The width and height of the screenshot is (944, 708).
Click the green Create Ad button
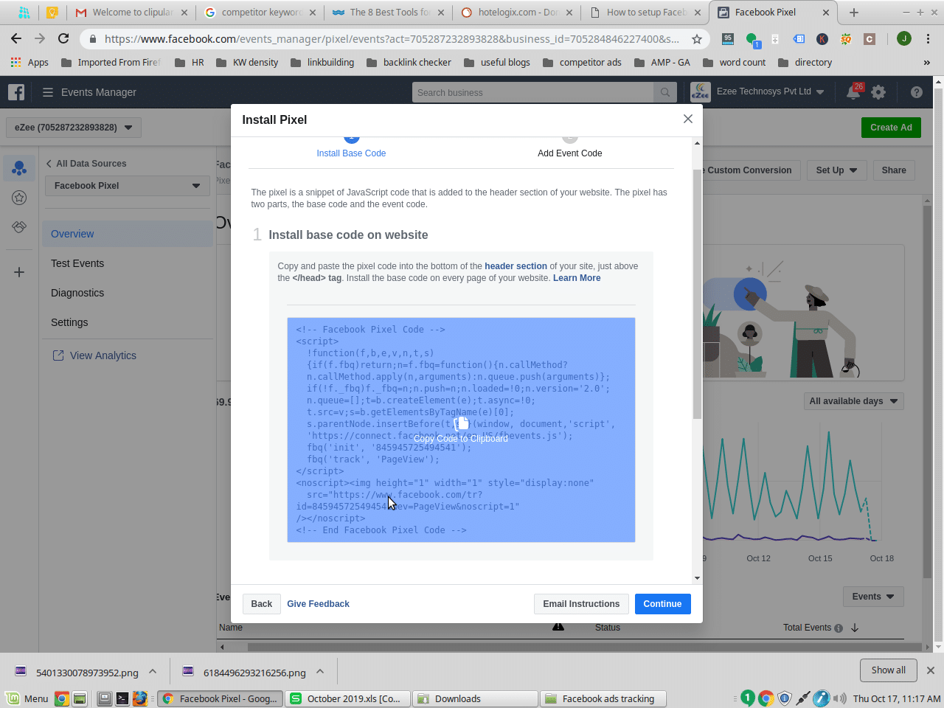(x=891, y=128)
